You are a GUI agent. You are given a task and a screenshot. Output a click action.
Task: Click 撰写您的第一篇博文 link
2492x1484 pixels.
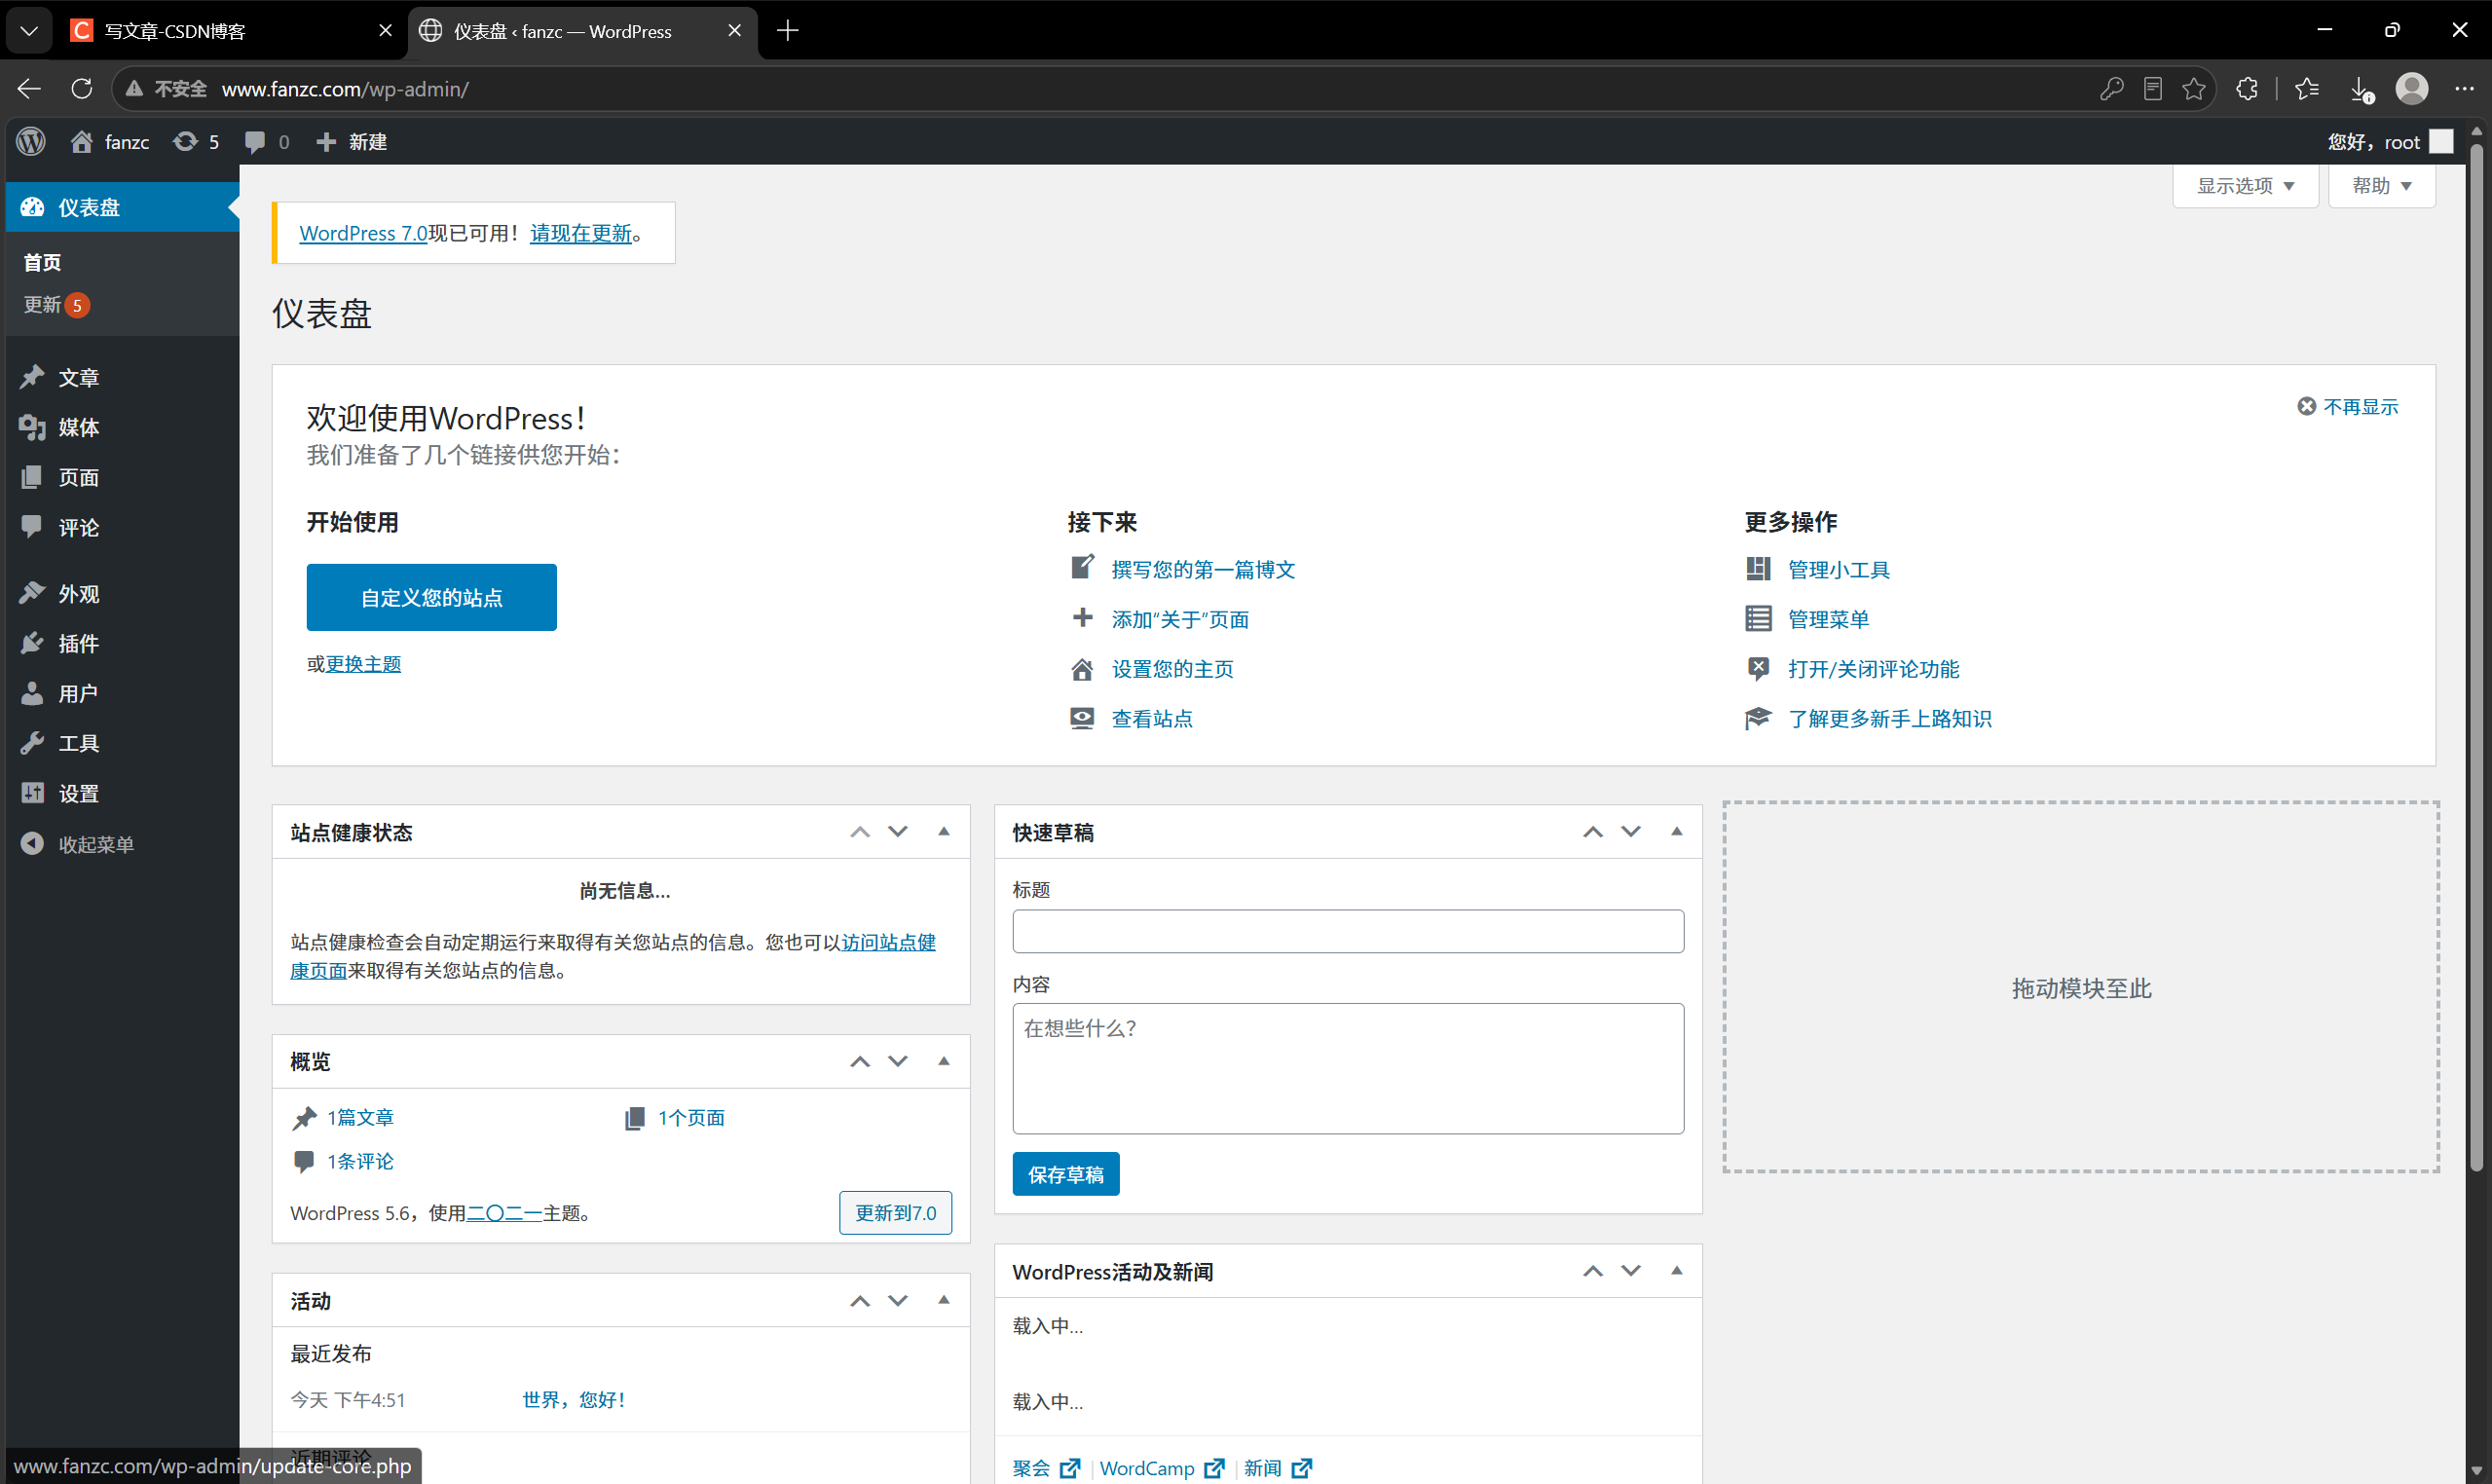(1203, 569)
